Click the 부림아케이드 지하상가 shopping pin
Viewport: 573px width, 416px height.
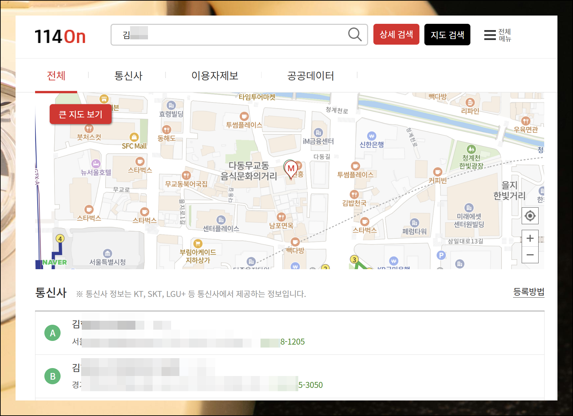[x=198, y=244]
